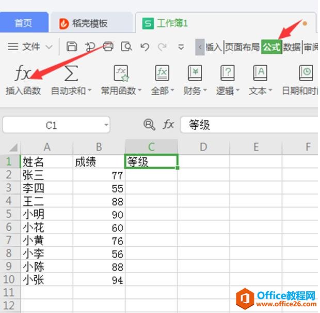Expand the 财务 dropdown label
The width and height of the screenshot is (320, 313).
coord(195,91)
